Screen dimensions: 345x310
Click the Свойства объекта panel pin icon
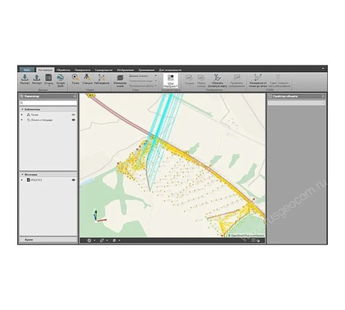323,96
